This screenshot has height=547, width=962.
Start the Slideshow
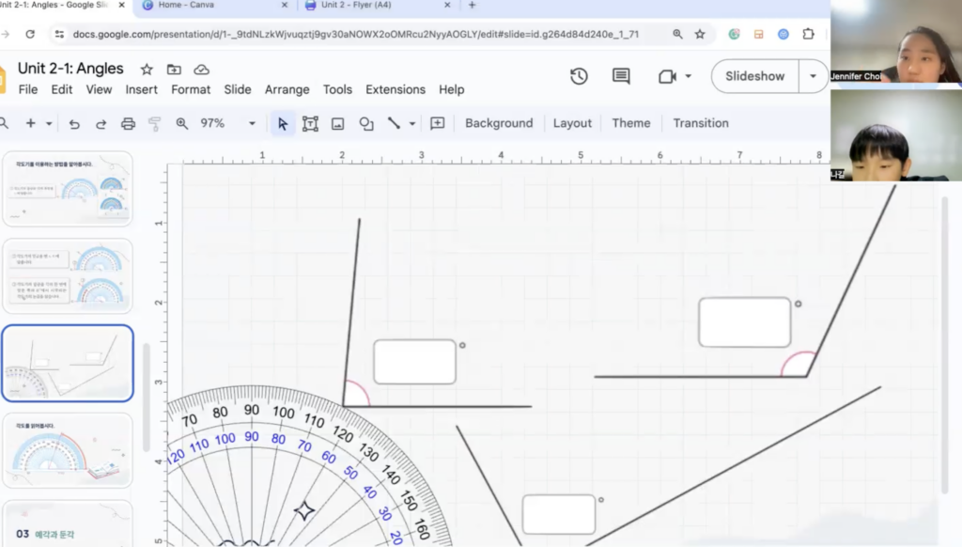754,76
